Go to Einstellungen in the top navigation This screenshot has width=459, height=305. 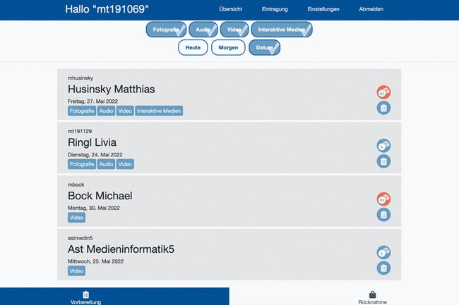(323, 9)
